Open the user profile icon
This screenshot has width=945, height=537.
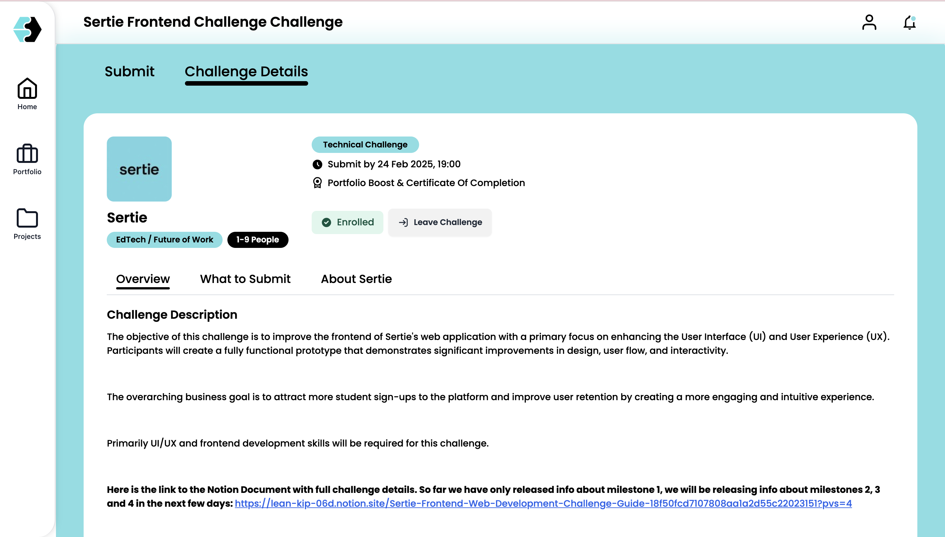coord(869,23)
